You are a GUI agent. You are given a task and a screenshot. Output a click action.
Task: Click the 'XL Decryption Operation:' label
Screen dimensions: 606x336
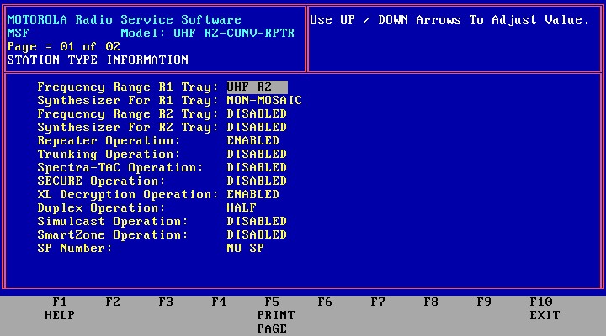(128, 195)
